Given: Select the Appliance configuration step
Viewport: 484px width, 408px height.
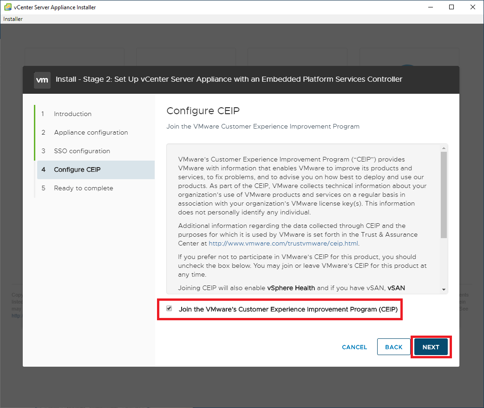Looking at the screenshot, I should [x=91, y=132].
